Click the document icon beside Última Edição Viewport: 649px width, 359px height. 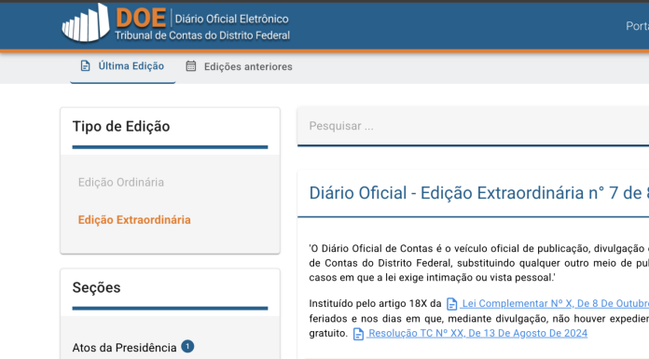click(x=85, y=66)
